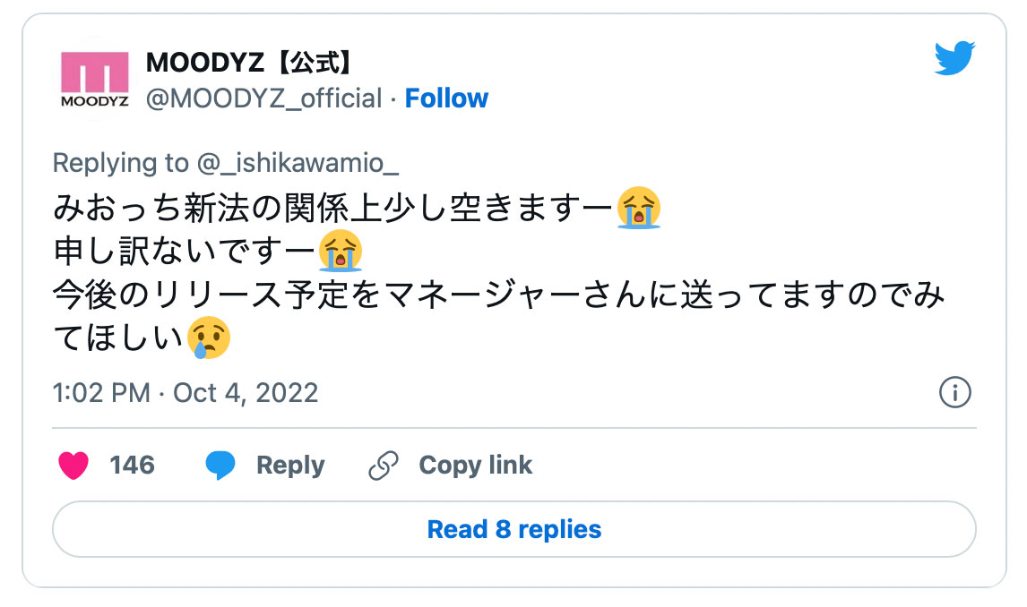Screen dimensions: 1027x607
Task: Click the tweet line starting みおっち新法
Action: 333,209
